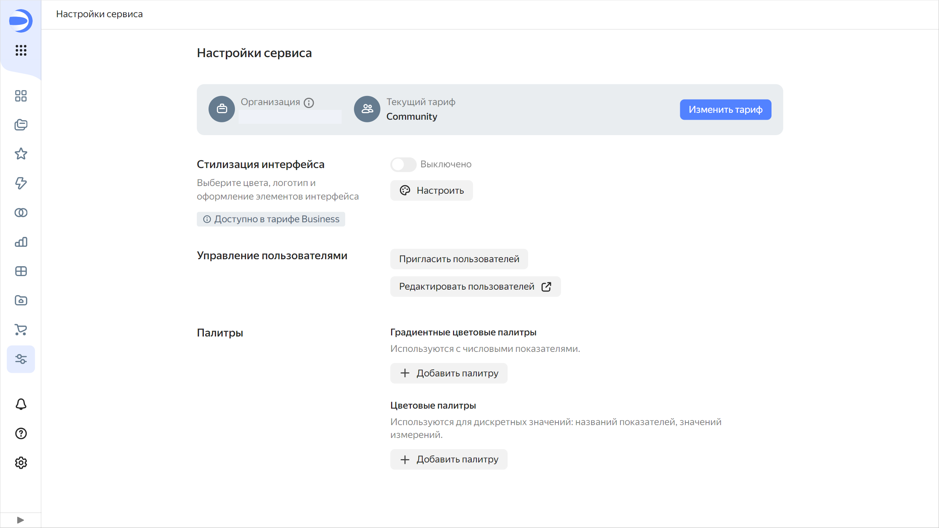Expand the sidebar with bottom arrow

21,520
